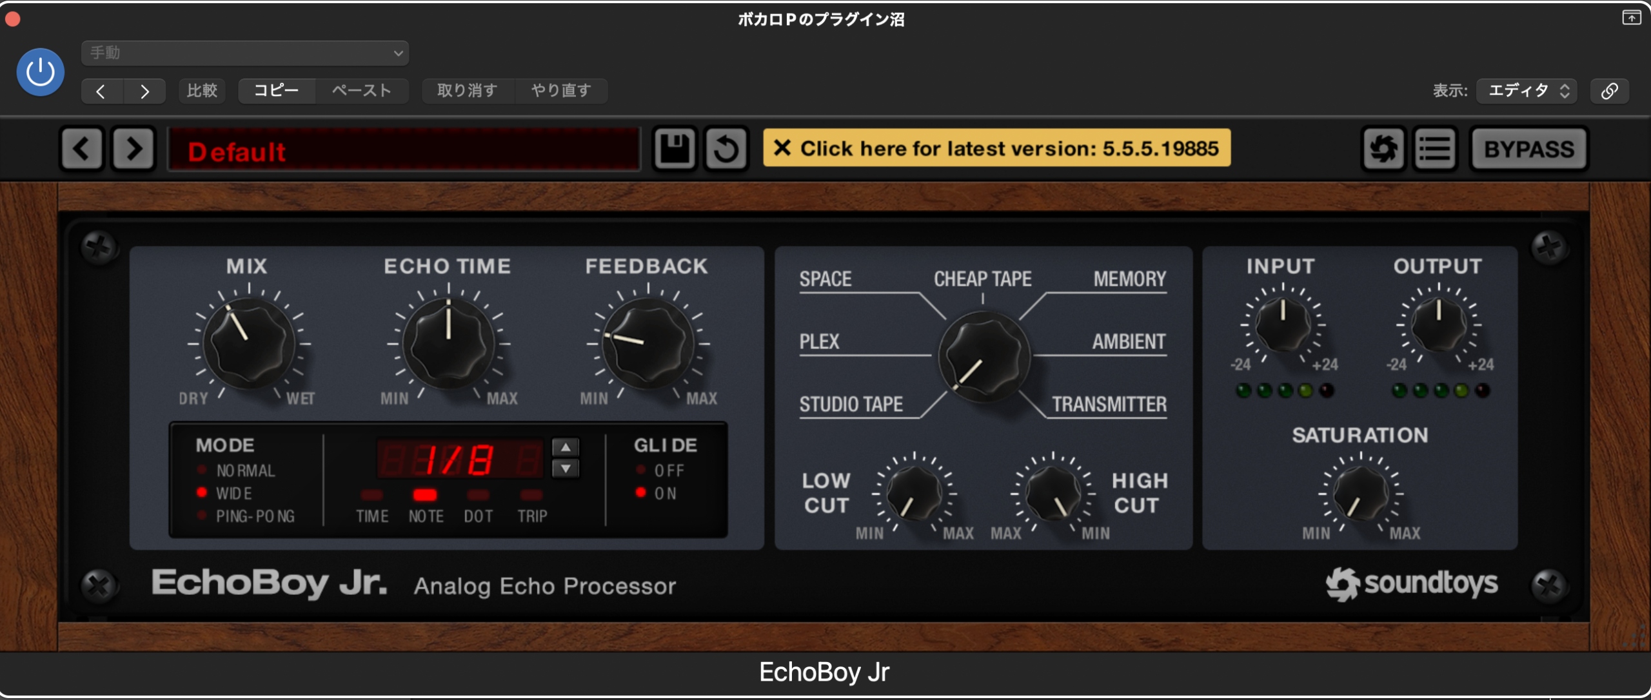Toggle the blue plugin power button
Screen dimensions: 1651x700
point(40,72)
